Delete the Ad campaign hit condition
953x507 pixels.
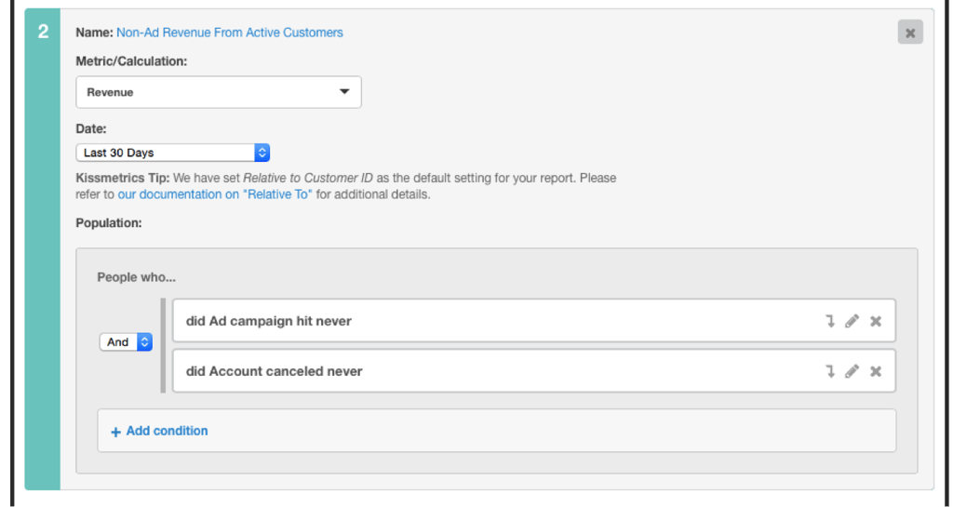point(875,321)
